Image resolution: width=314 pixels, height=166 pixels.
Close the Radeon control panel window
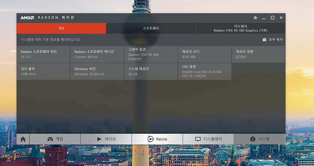[281, 18]
